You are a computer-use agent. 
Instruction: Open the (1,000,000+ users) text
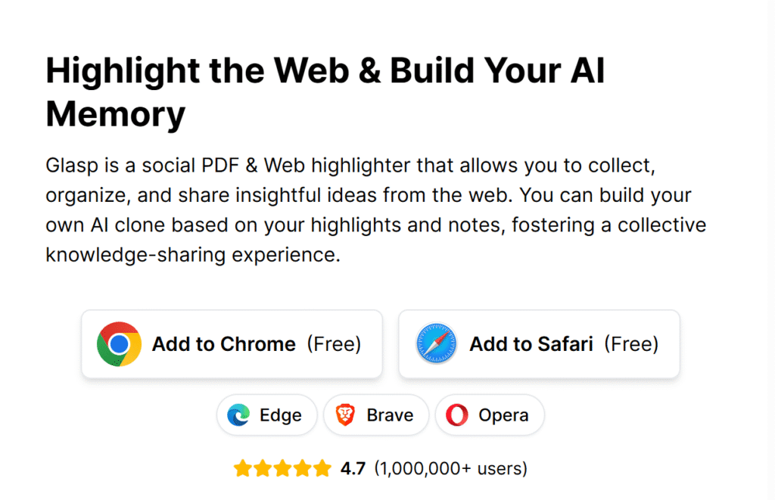450,468
